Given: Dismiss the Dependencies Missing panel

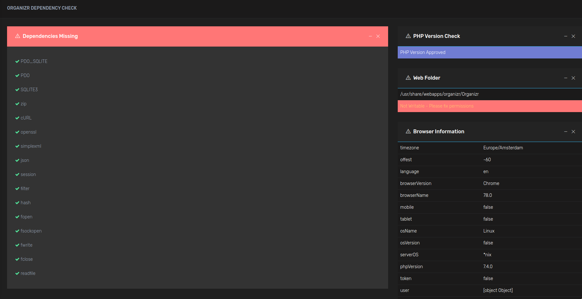Looking at the screenshot, I should click(378, 36).
